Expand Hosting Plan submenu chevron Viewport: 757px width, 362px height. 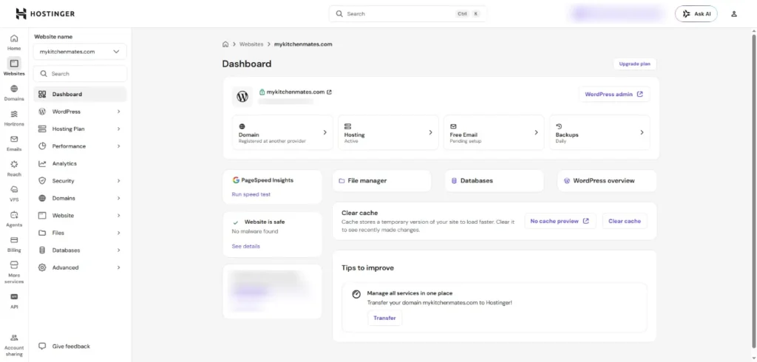(119, 129)
